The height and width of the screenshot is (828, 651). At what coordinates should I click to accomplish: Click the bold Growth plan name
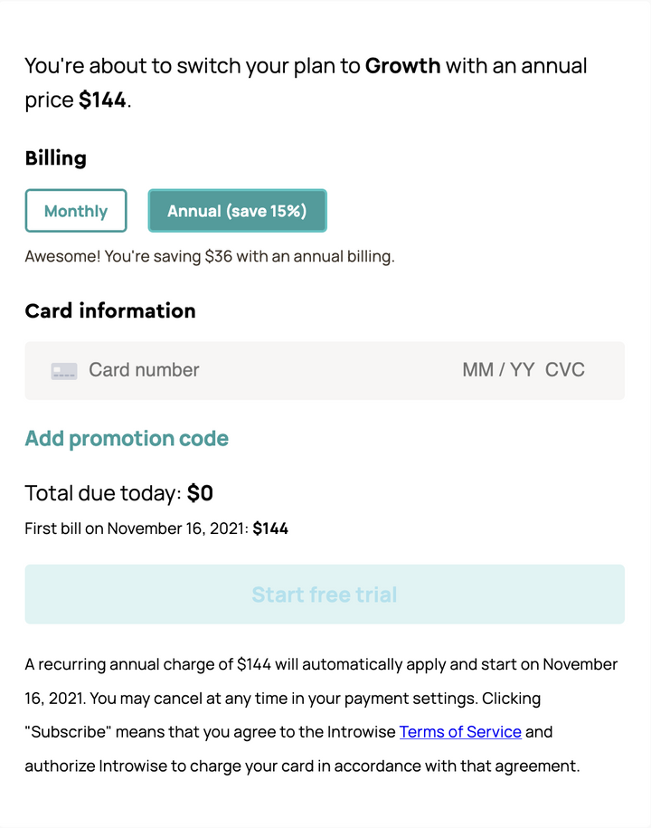402,66
